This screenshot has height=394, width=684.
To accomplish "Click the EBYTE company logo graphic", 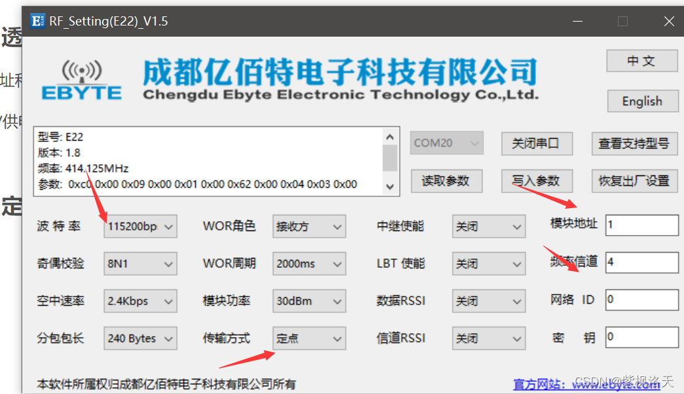I will point(81,79).
